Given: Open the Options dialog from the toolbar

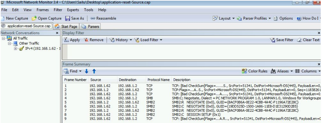Looking at the screenshot, I should (283, 18).
